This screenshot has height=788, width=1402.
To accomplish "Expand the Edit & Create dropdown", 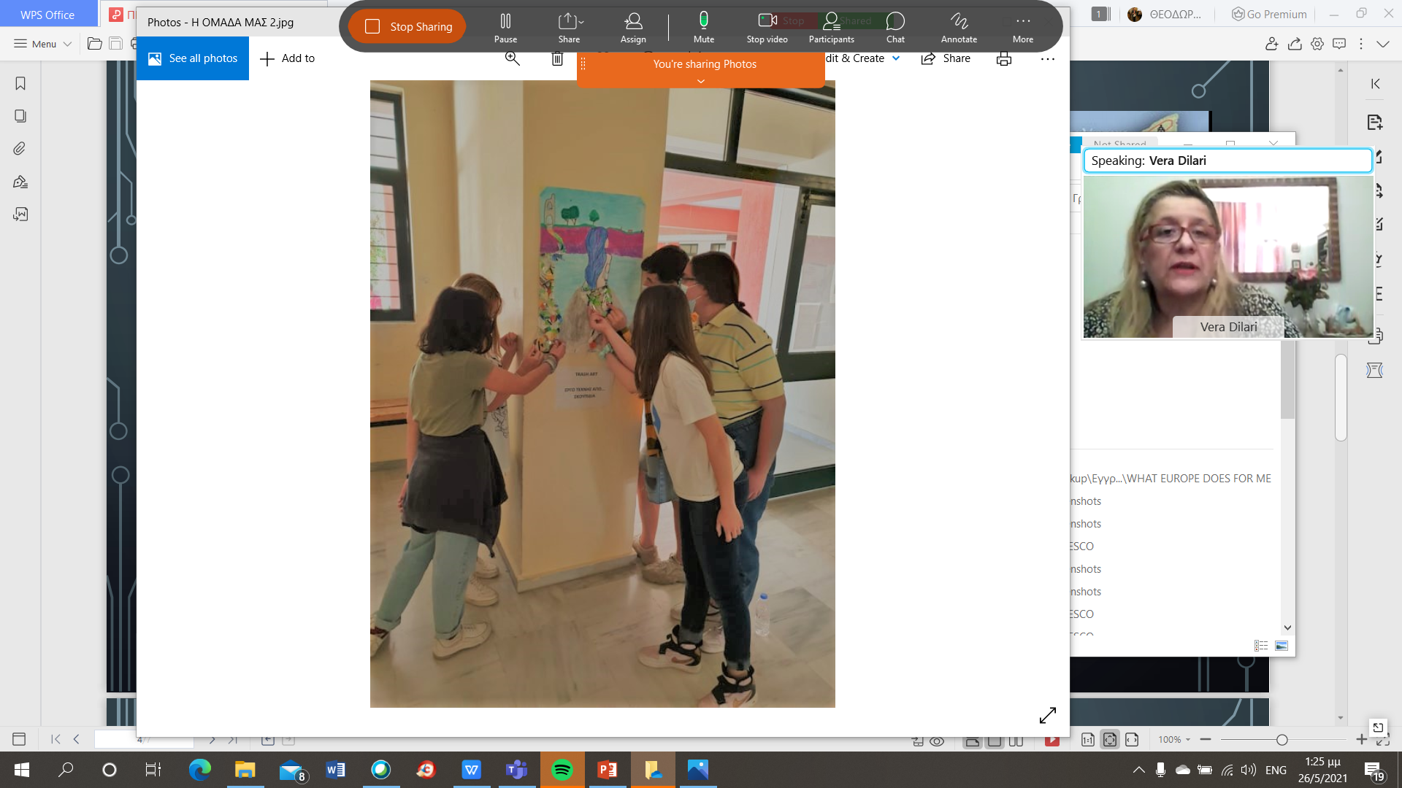I will (896, 58).
